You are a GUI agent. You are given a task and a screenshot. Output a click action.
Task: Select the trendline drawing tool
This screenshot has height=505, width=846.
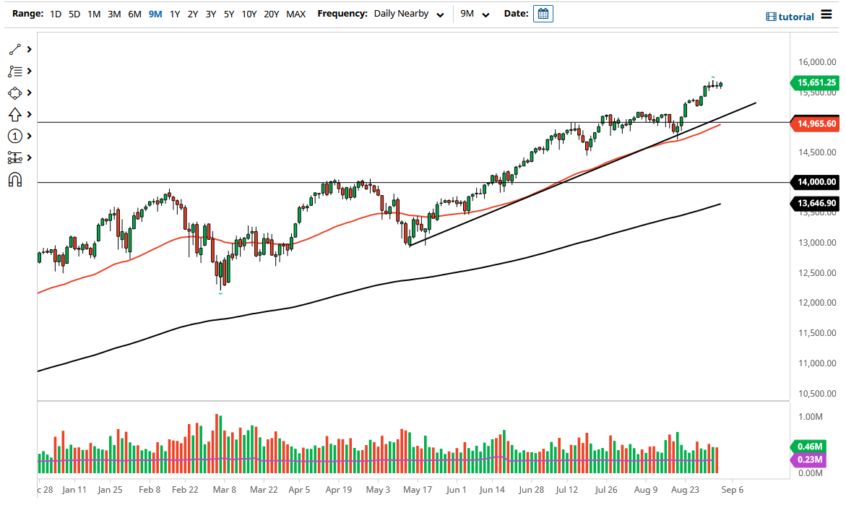click(x=14, y=49)
